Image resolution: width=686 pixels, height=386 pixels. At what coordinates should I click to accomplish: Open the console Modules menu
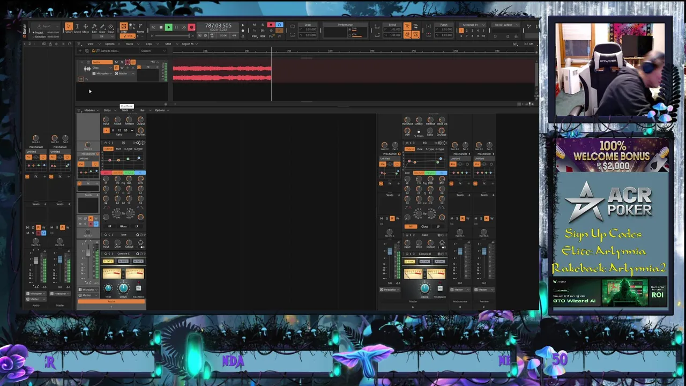90,110
